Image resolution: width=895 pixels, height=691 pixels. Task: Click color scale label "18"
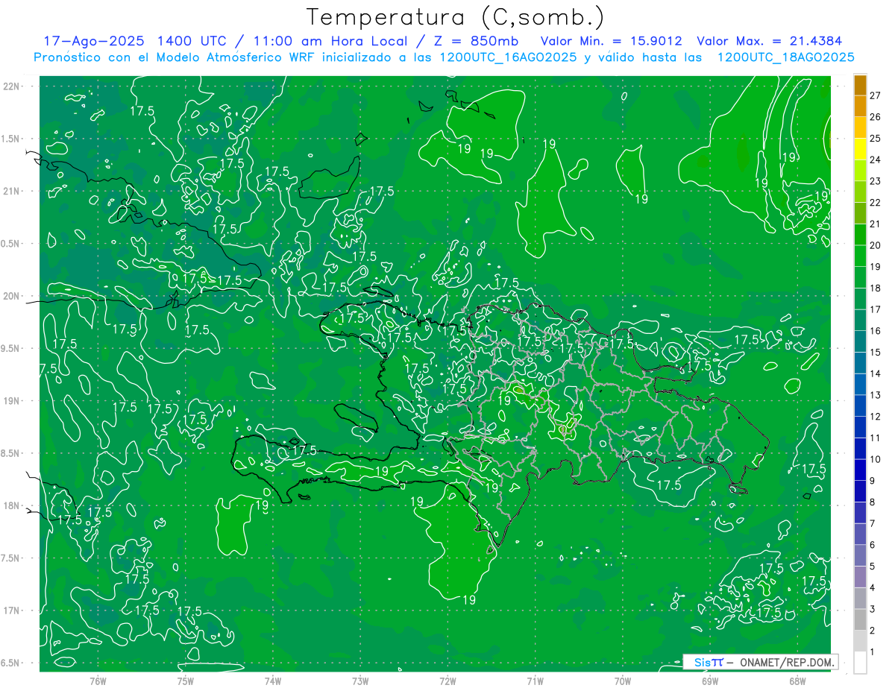click(x=876, y=288)
